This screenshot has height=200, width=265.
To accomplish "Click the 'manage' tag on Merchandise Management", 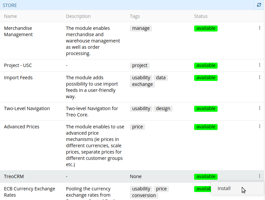I will [141, 29].
